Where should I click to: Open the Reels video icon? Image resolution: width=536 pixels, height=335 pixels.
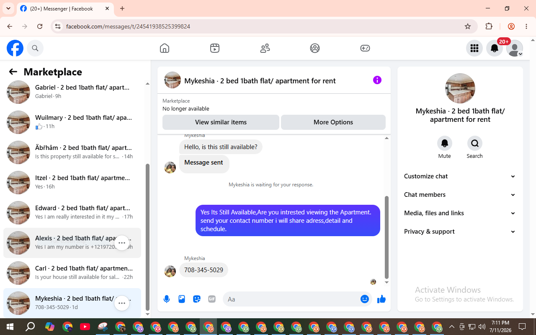click(215, 48)
